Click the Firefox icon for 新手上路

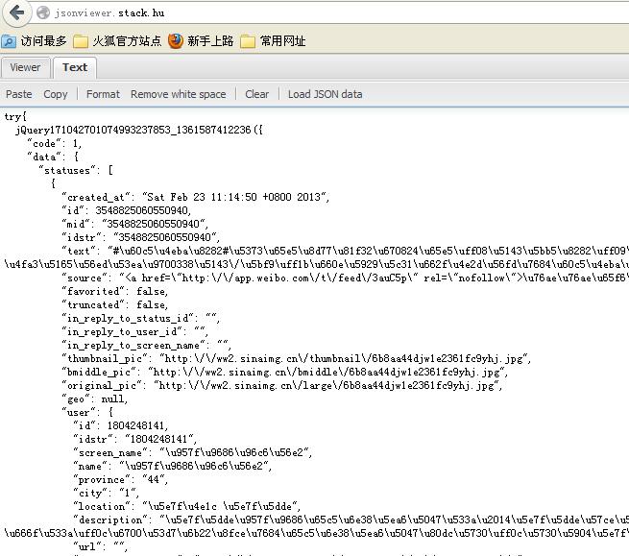(175, 41)
